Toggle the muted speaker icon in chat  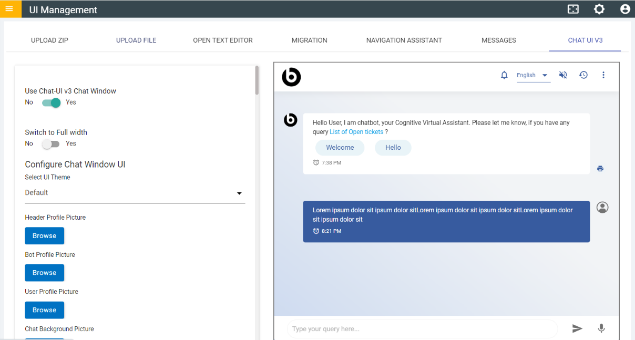click(563, 75)
